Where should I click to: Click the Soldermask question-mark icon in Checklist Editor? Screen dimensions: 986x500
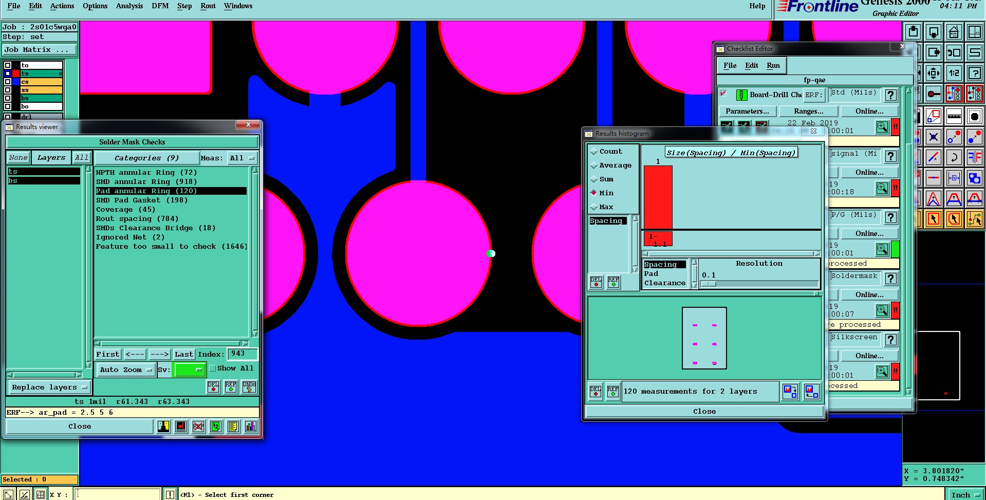pos(891,279)
